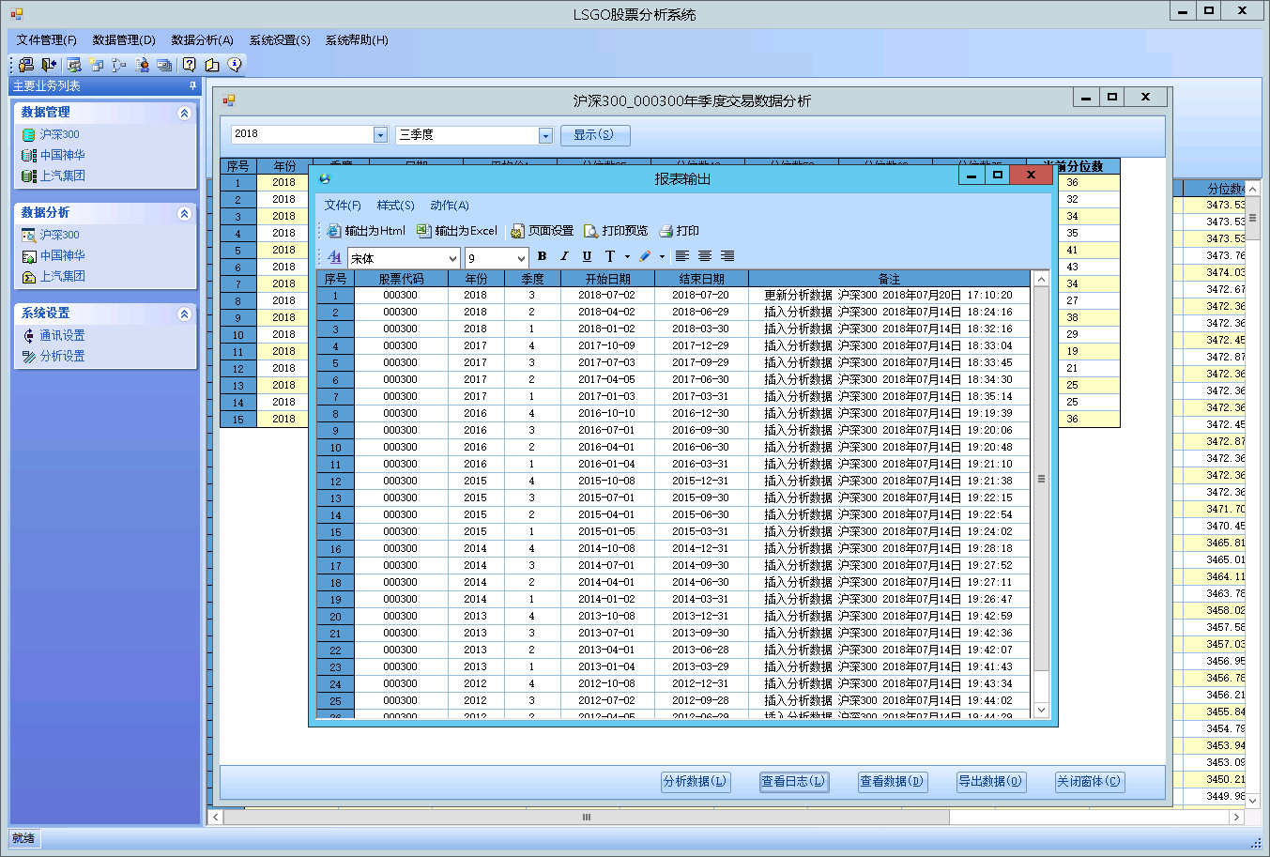Click the cascading windows toolbar icon

tap(164, 65)
